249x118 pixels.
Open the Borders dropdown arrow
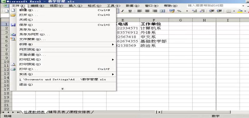[234, 11]
